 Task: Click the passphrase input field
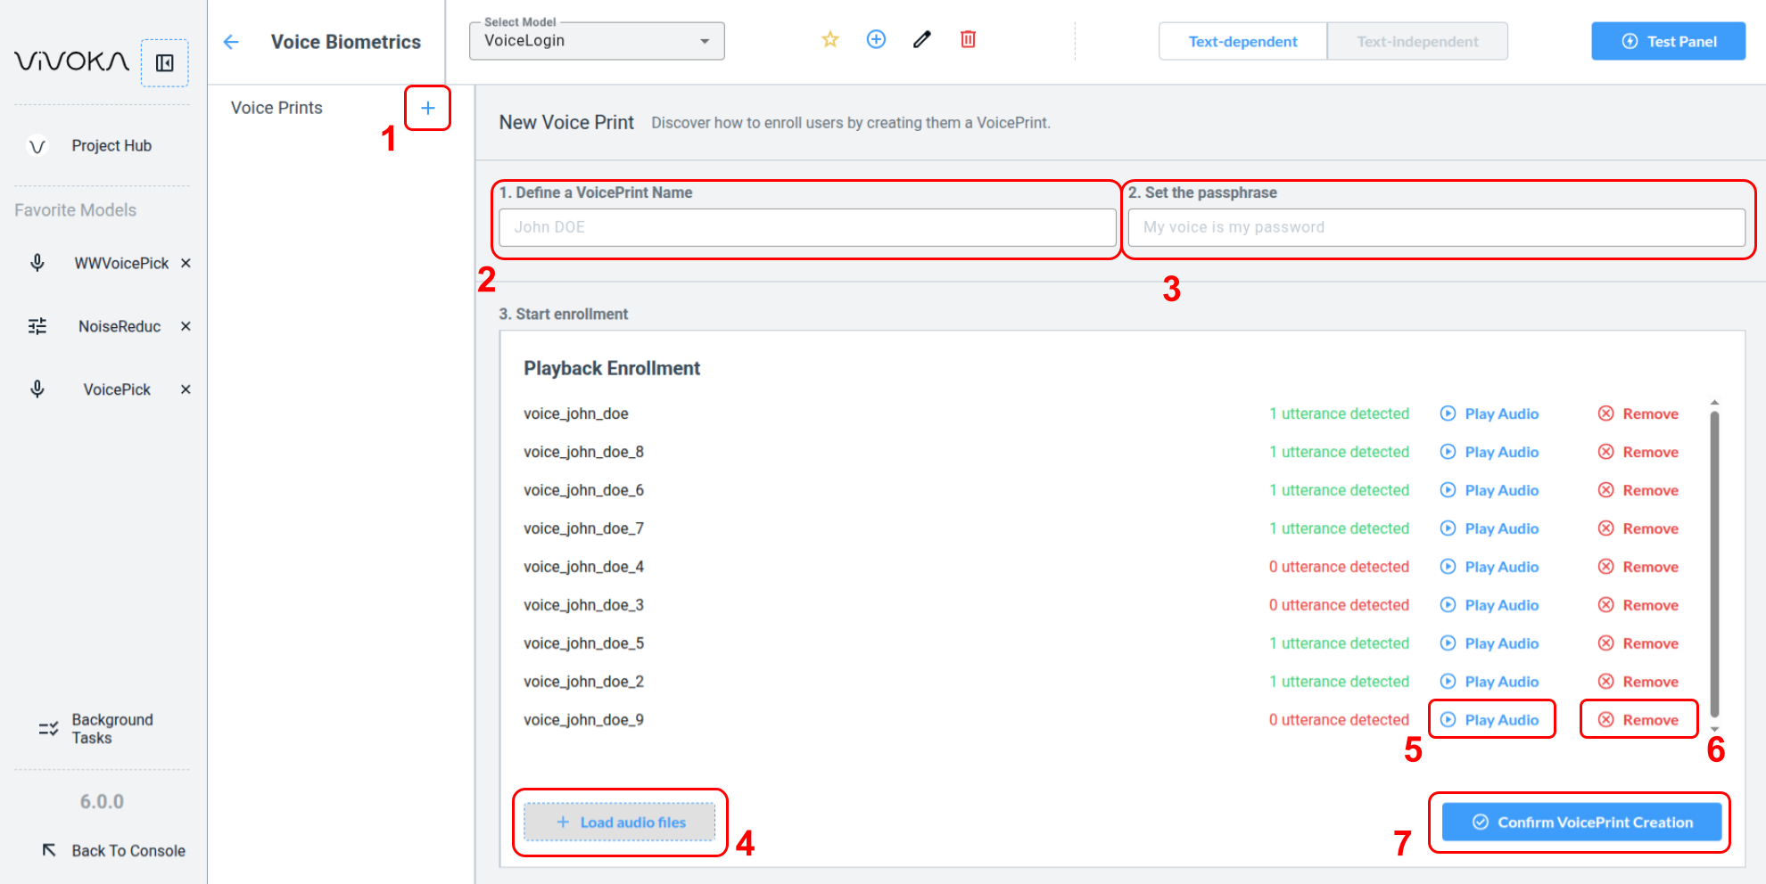pos(1436,227)
